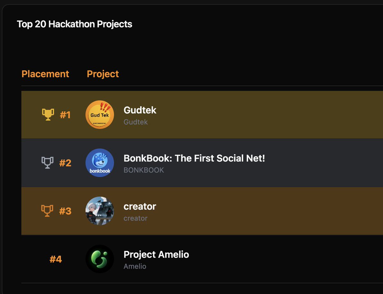
Task: Open the Gudtek project title
Action: [140, 110]
